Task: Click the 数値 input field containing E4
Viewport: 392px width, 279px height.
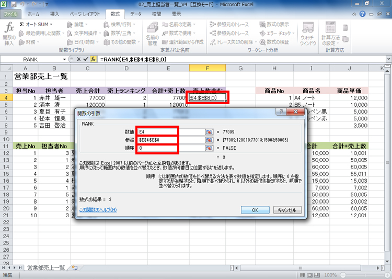Action: [x=171, y=132]
